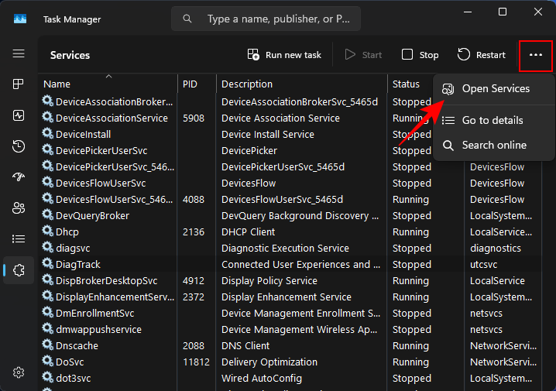Viewport: 556px width, 391px height.
Task: Click the gear icon beside Dnscache
Action: point(47,345)
